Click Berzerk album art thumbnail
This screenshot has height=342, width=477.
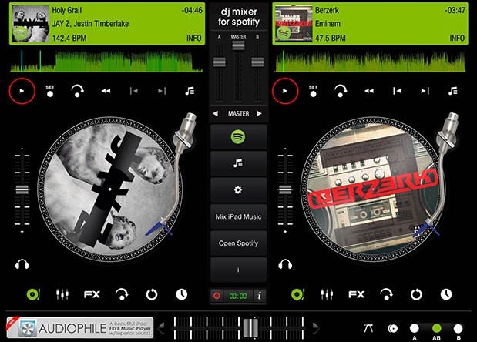294,24
